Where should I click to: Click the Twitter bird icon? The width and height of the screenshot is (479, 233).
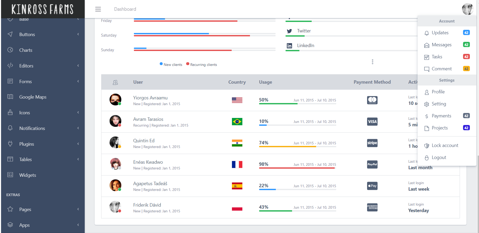point(289,31)
